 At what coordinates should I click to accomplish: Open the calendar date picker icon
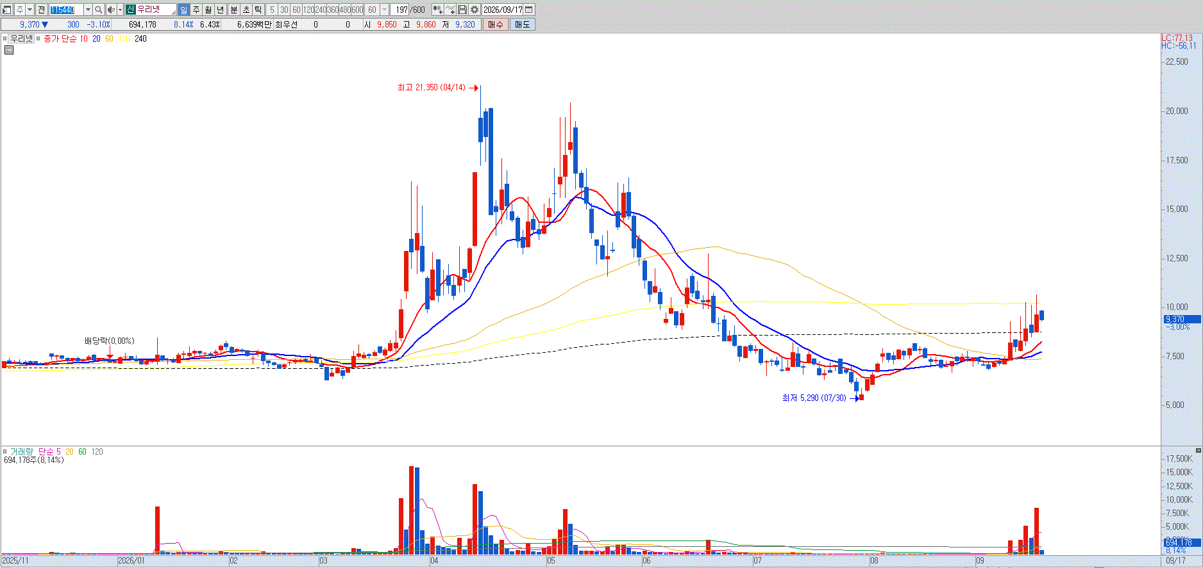tap(529, 10)
